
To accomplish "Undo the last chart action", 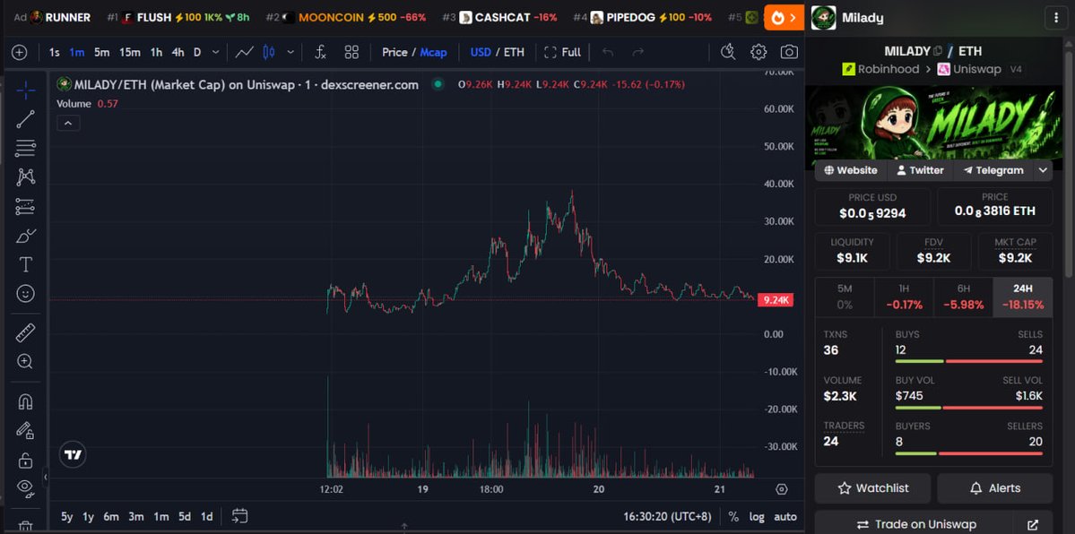I will point(607,52).
